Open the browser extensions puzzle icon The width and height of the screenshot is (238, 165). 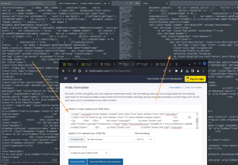click(x=176, y=71)
